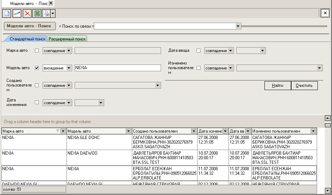Screen dimensions: 332x195
Task: Open the Создано пользователем value dropdown
Action: click(x=157, y=85)
